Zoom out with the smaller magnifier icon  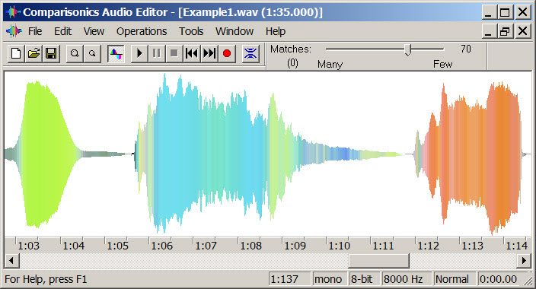click(x=92, y=54)
